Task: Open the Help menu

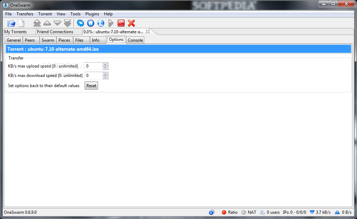Action: click(x=108, y=14)
